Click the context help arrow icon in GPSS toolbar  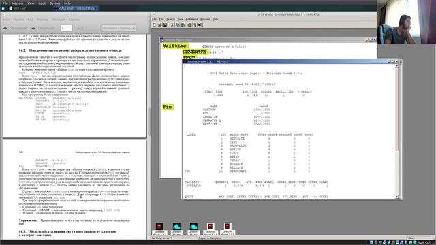[x=200, y=25]
